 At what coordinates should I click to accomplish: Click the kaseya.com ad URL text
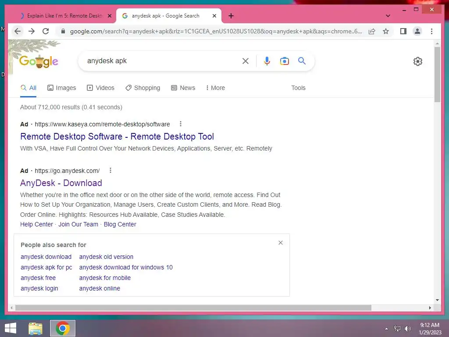click(x=102, y=124)
